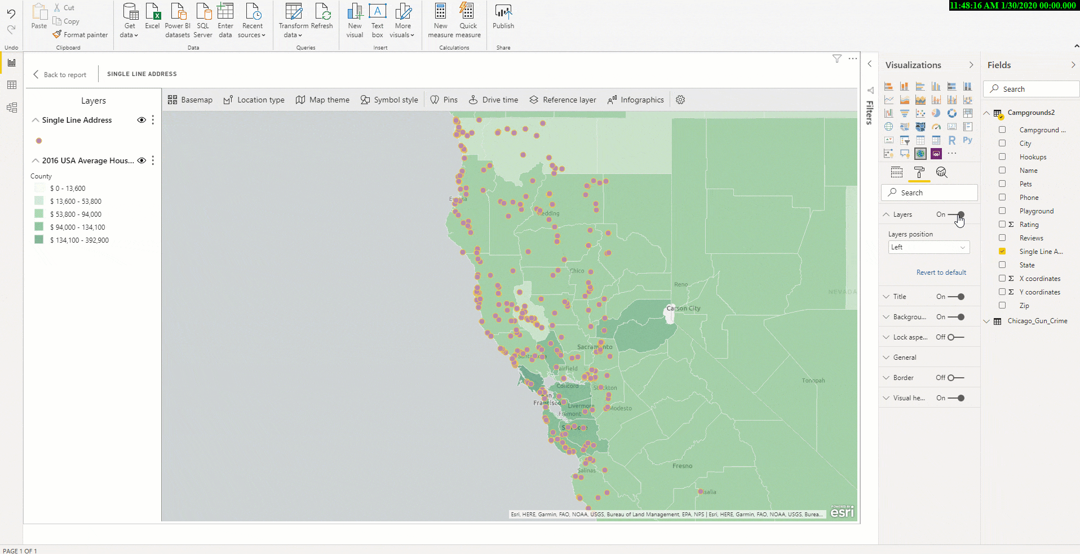Publish the report
The image size is (1080, 554).
pyautogui.click(x=503, y=16)
